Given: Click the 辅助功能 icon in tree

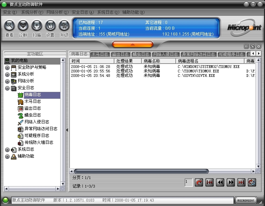Looking at the screenshot, I should coord(13,156).
